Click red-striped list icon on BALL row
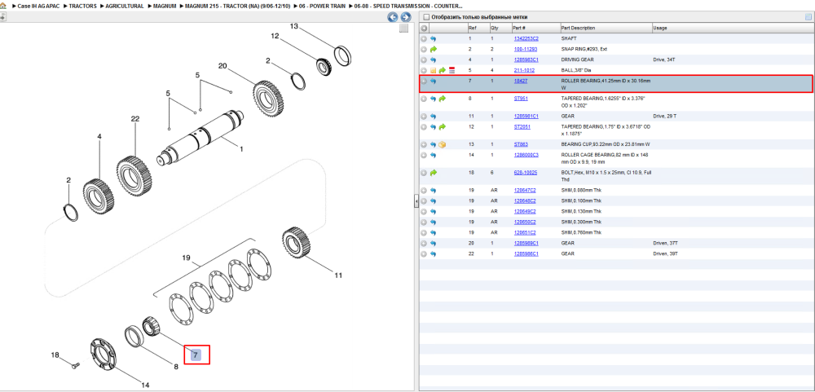815x392 pixels. pos(452,70)
